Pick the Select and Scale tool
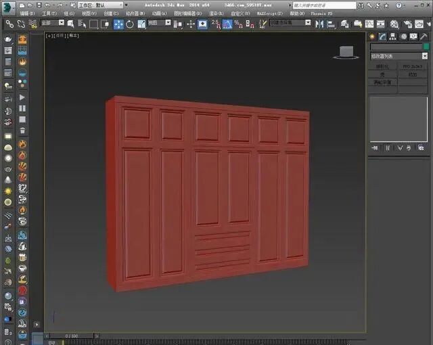 (141, 24)
